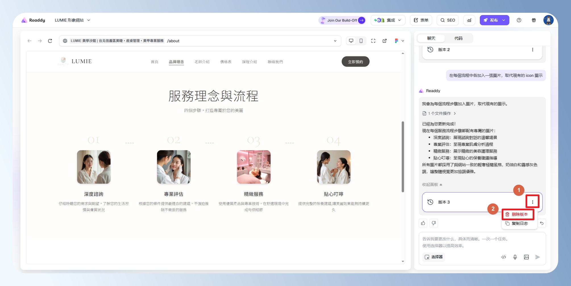Open the analytics chart icon
571x286 pixels.
coord(469,20)
